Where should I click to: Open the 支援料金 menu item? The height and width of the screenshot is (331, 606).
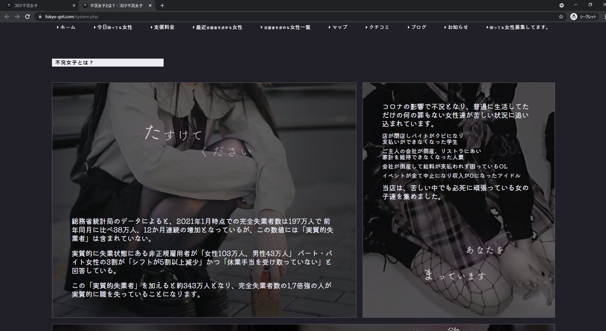point(162,27)
